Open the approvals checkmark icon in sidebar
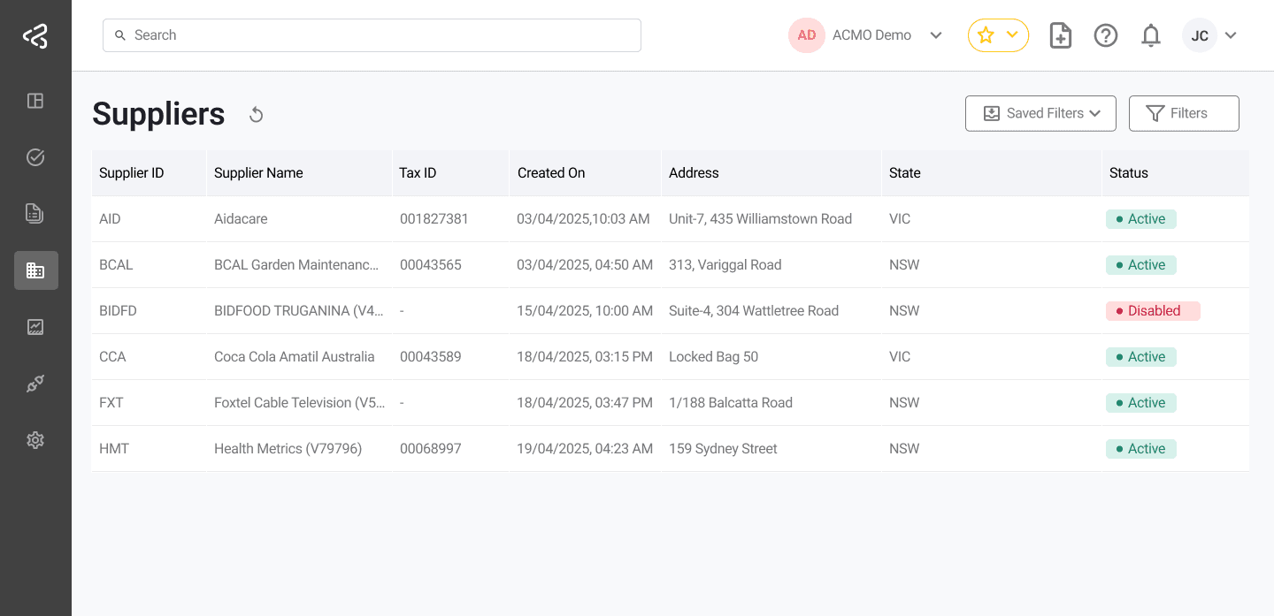Image resolution: width=1274 pixels, height=616 pixels. click(x=35, y=157)
